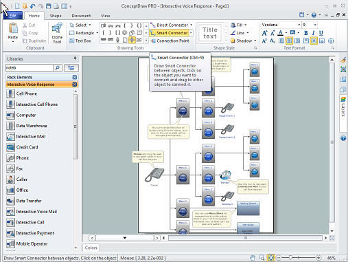Click the Superscript icon in Text Format
The width and height of the screenshot is (348, 262).
point(264,41)
